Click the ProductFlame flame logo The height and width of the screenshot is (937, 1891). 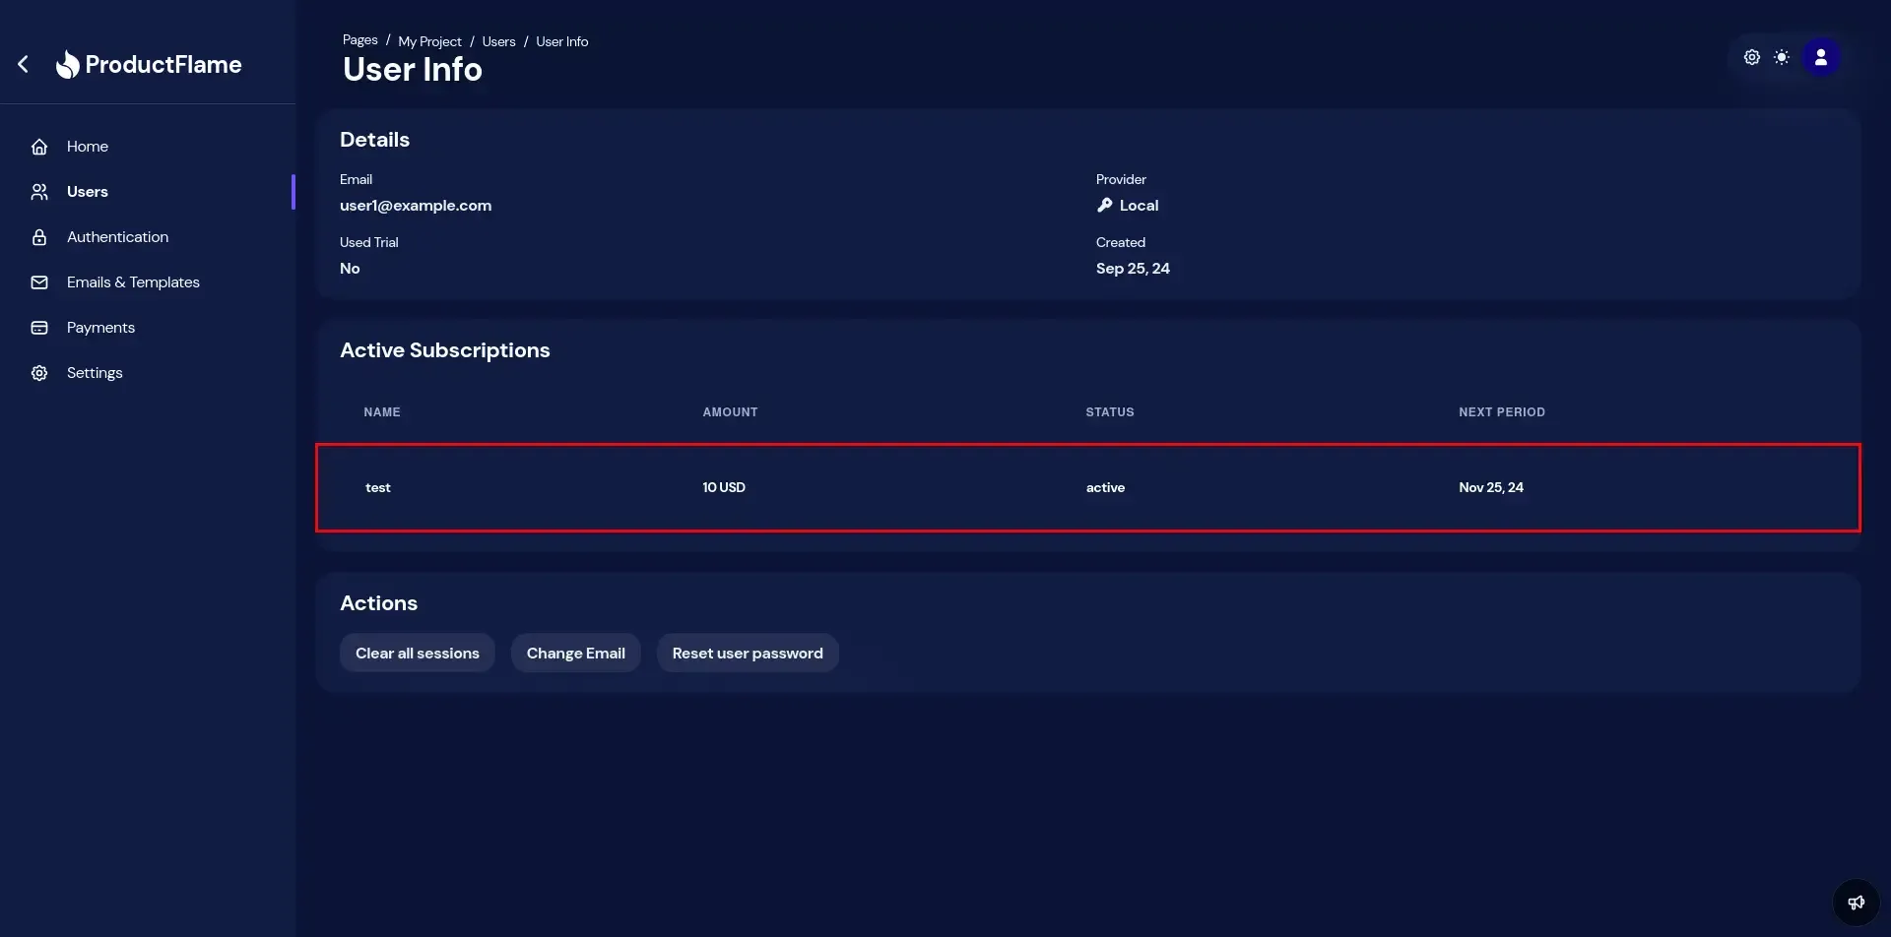[67, 65]
